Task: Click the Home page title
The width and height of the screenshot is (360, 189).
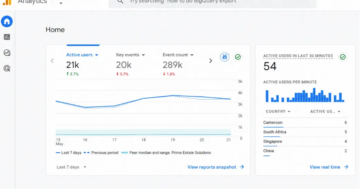Action: point(55,30)
